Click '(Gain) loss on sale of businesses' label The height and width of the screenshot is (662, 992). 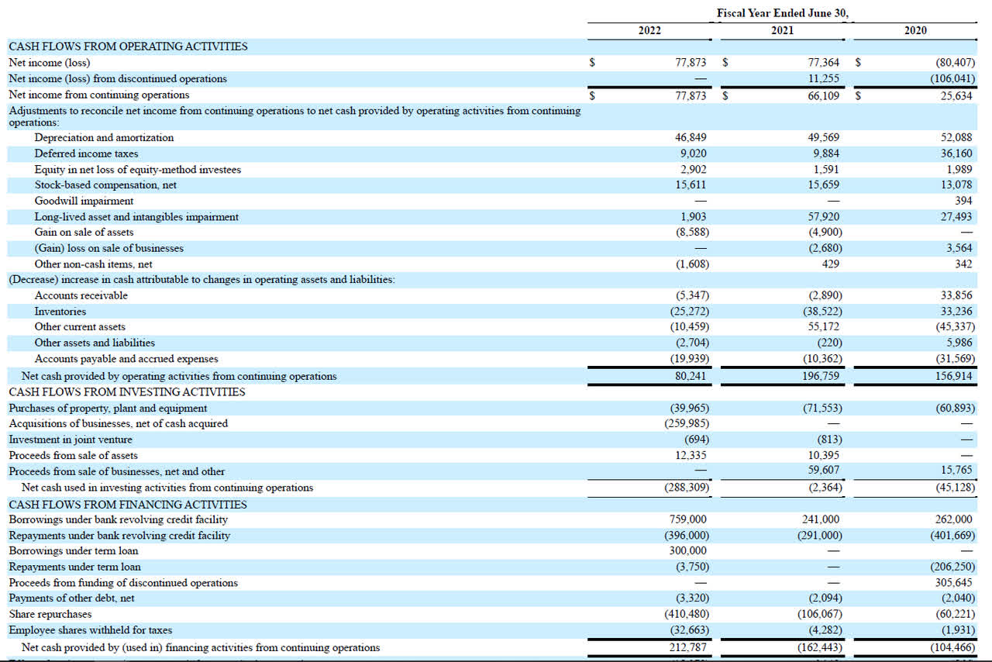click(108, 248)
